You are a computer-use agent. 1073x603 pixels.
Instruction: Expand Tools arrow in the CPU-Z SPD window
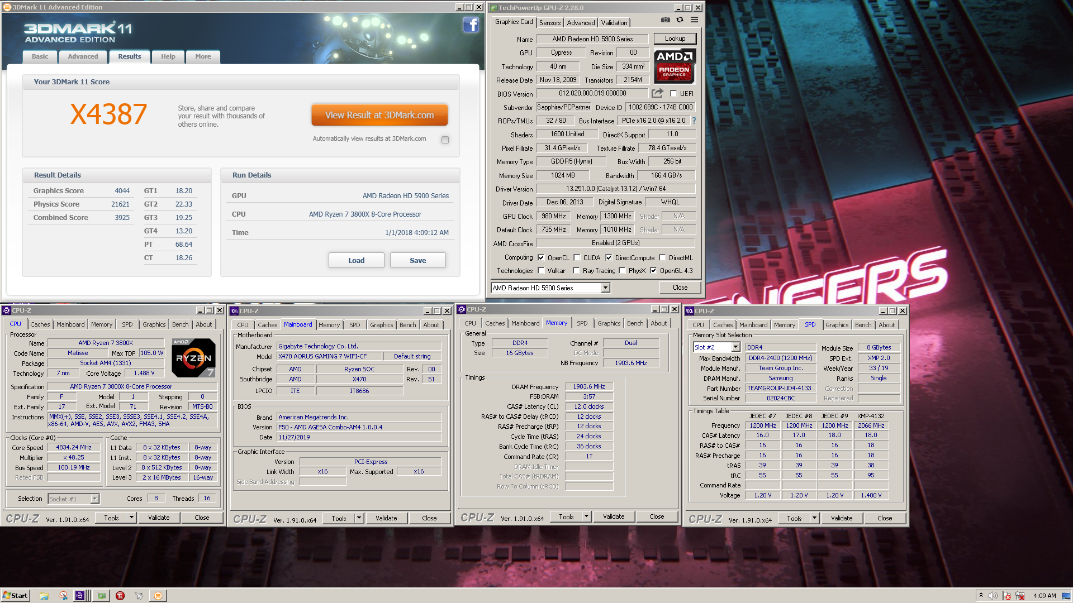point(815,519)
